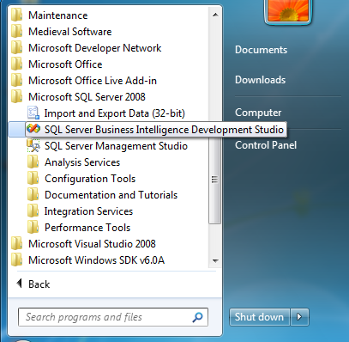Open Computer from the right pane
Screen dimensions: 349x342
258,113
